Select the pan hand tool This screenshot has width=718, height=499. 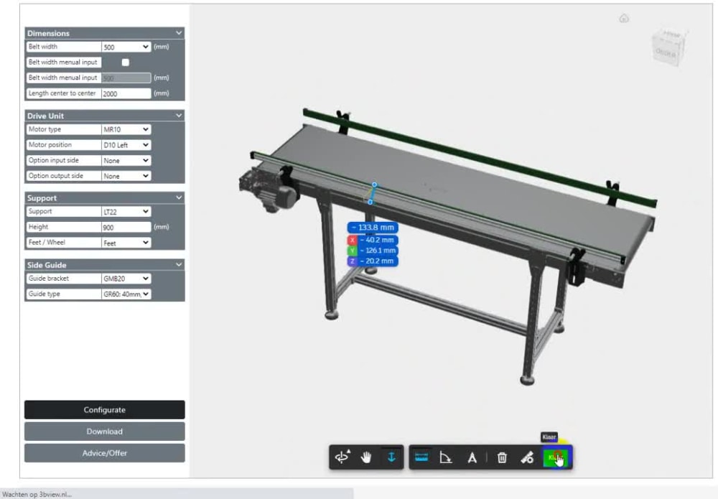click(x=366, y=457)
